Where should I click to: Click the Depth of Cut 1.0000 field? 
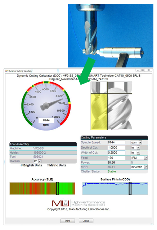[116, 147]
